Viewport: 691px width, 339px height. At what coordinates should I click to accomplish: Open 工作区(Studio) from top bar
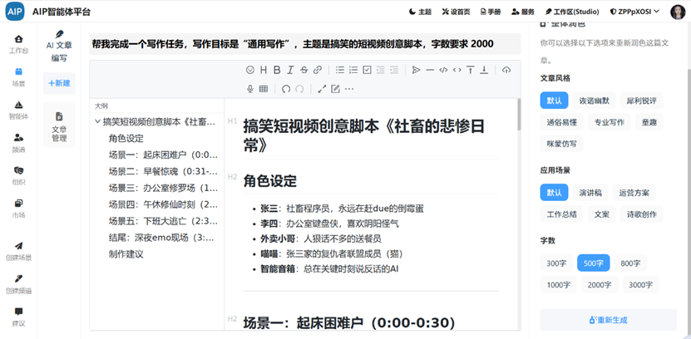pyautogui.click(x=572, y=12)
